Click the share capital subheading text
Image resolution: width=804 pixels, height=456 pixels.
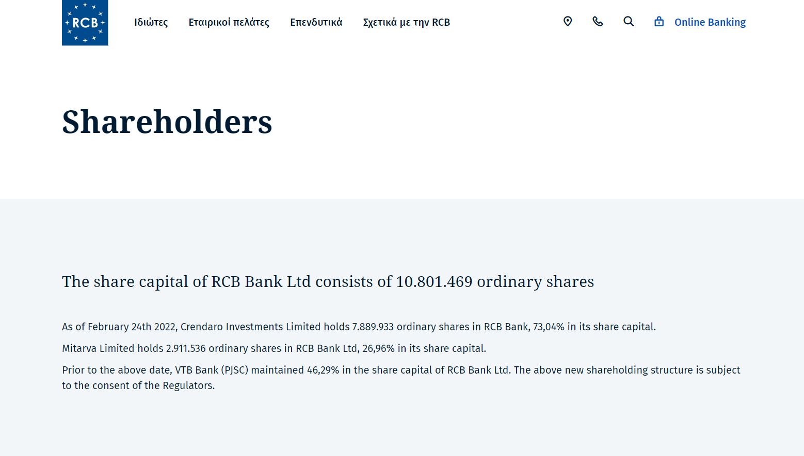[x=328, y=282]
